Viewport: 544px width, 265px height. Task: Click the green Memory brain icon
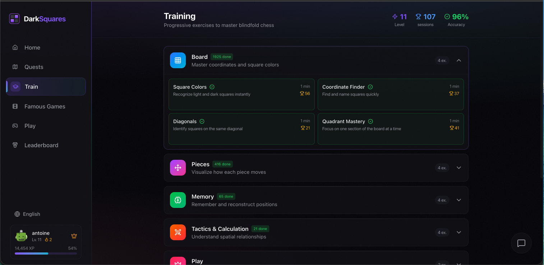178,200
